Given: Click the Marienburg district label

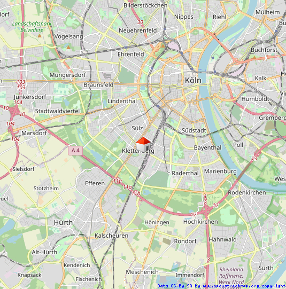Looking at the screenshot, I should (x=220, y=171).
